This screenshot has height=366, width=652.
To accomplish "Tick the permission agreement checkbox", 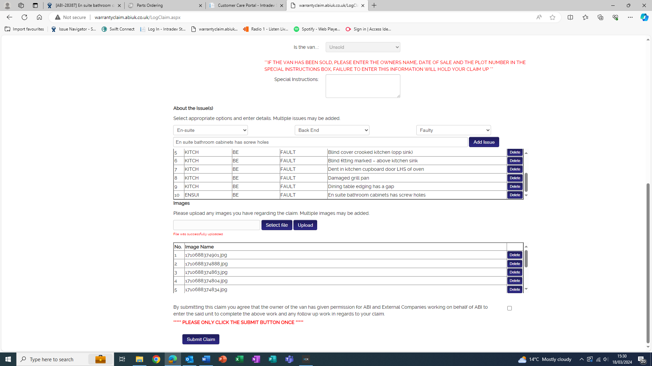I will tap(509, 308).
